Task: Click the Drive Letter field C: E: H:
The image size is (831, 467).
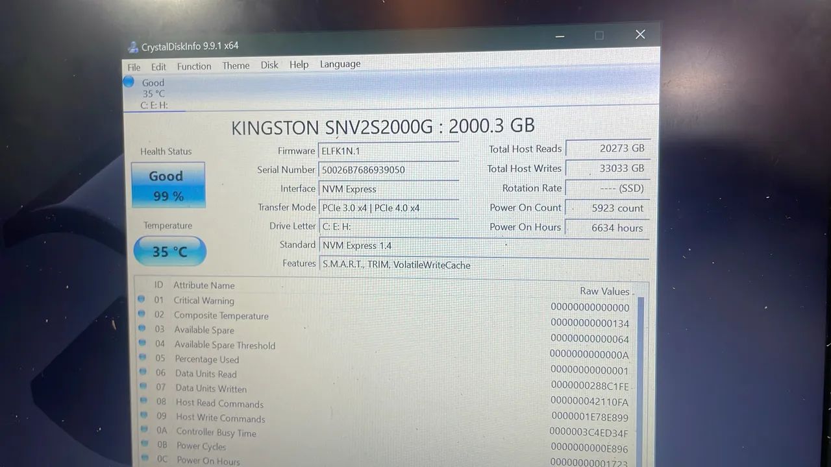Action: [x=389, y=227]
